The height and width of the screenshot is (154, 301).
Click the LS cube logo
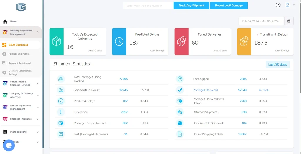(21, 7)
